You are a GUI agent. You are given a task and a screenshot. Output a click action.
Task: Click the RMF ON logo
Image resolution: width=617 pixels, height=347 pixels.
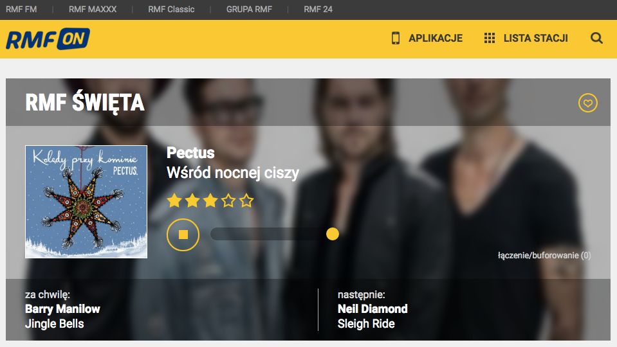point(48,39)
